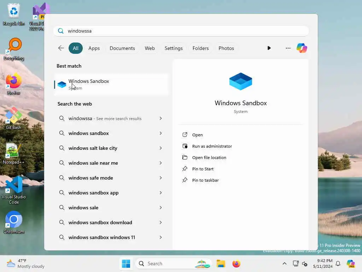This screenshot has height=272, width=362.
Task: Select the Notepad++ desktop icon
Action: point(14,153)
